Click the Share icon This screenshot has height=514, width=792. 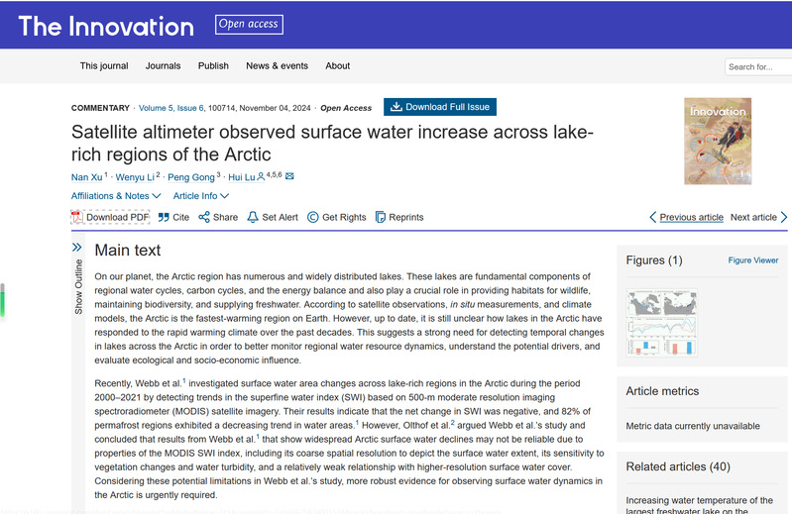click(x=204, y=217)
